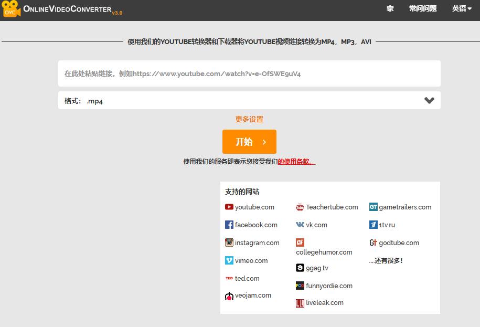The width and height of the screenshot is (480, 327).
Task: Click the instagram.com icon
Action: (229, 242)
